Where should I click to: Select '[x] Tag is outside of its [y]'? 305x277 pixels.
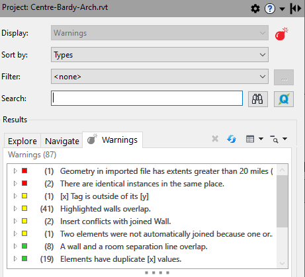tap(105, 196)
